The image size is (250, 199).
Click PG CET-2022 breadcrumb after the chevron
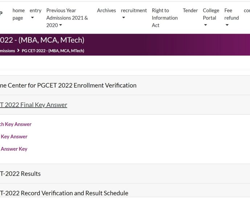tap(53, 51)
